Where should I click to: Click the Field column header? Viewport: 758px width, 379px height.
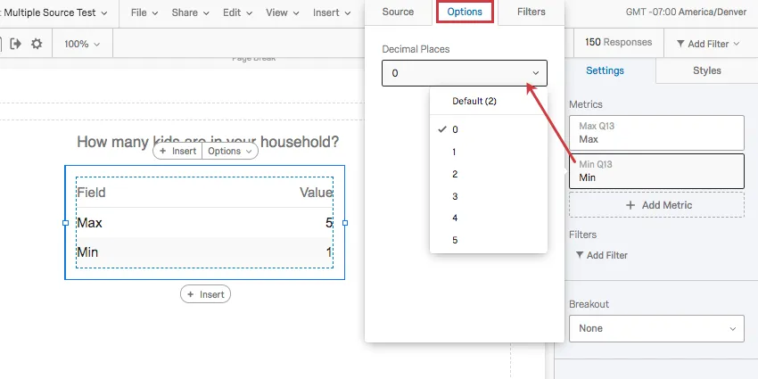[x=91, y=193]
